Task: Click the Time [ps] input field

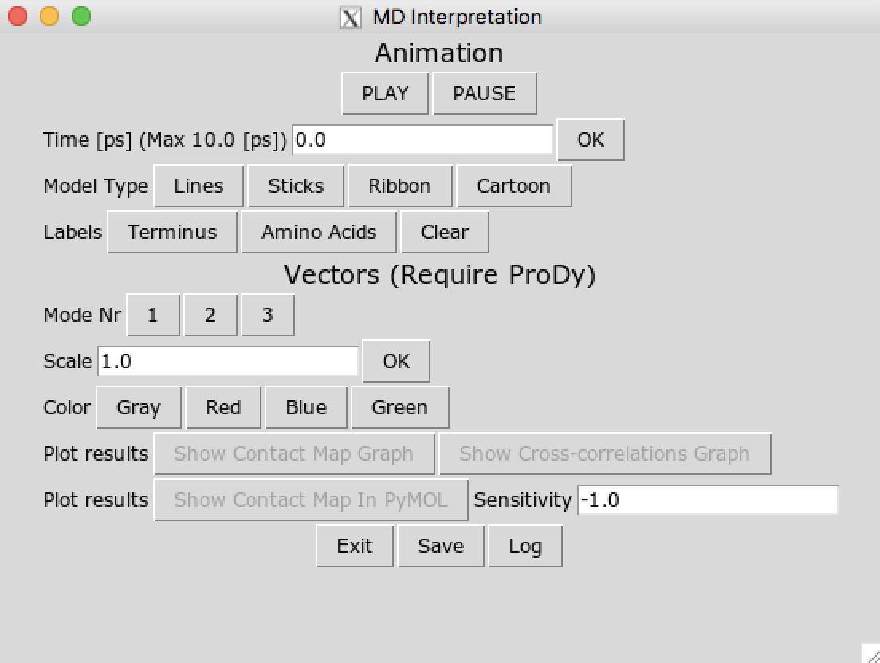Action: pyautogui.click(x=422, y=139)
